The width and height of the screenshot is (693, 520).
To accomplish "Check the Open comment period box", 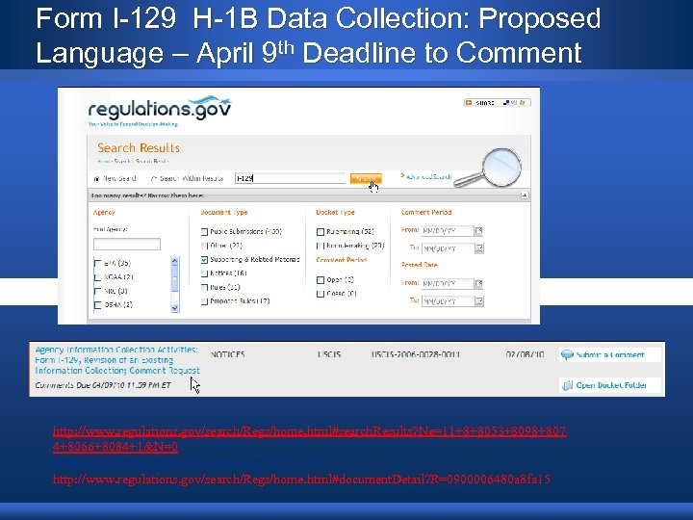I will pos(321,280).
